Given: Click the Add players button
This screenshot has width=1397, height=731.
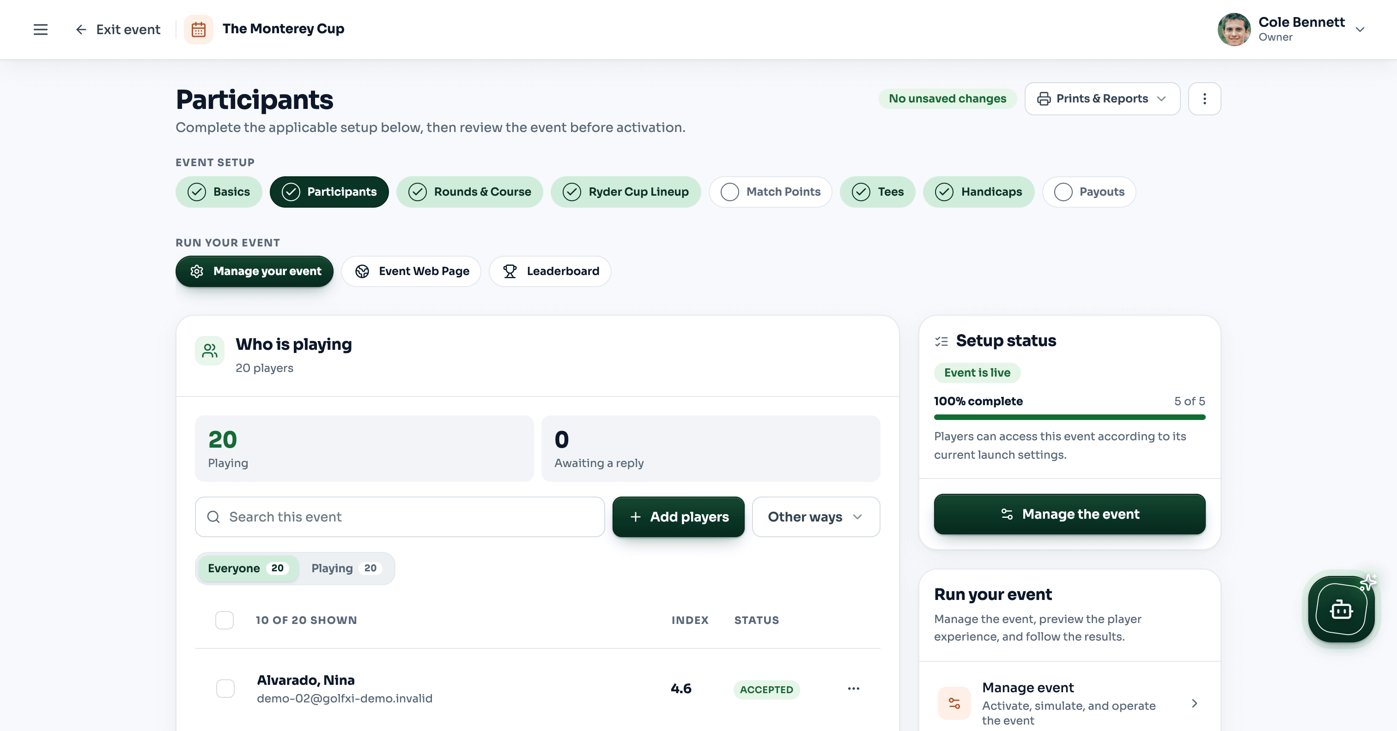Looking at the screenshot, I should point(679,517).
